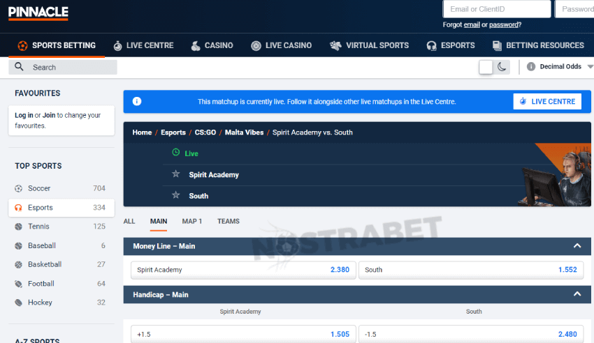The image size is (594, 343).
Task: Go to Home breadcrumb
Action: pyautogui.click(x=142, y=132)
